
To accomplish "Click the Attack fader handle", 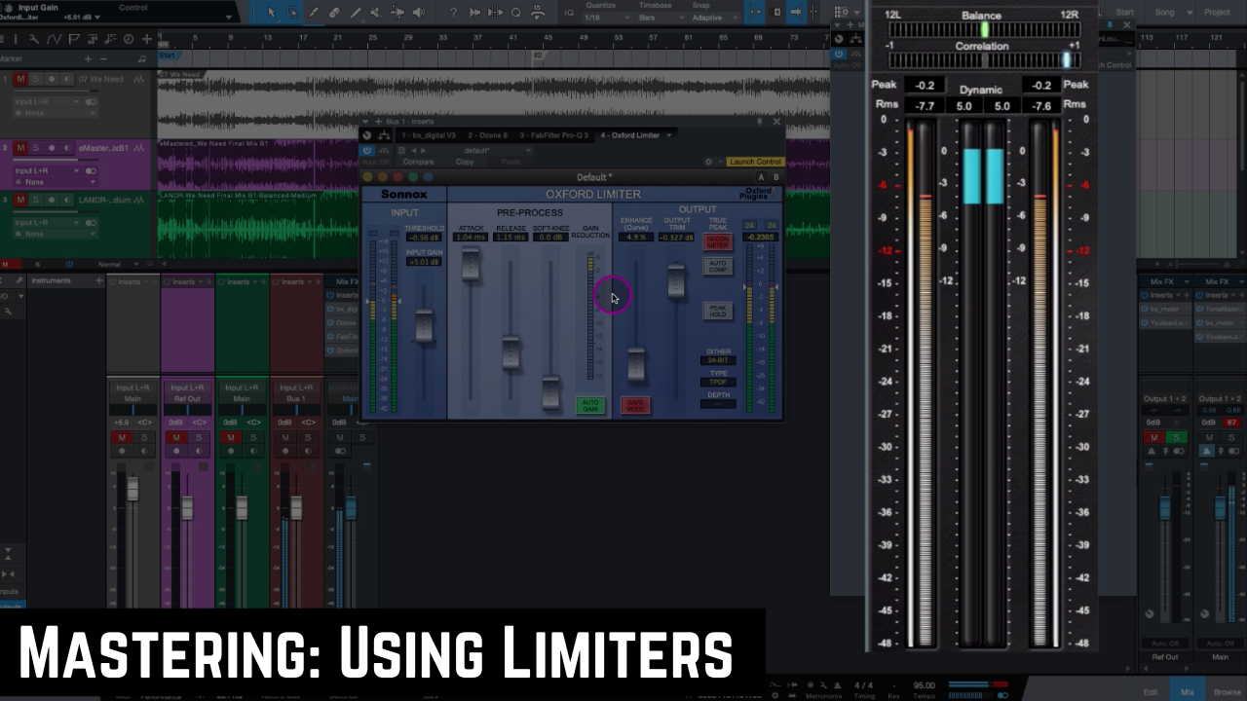I will (x=471, y=265).
